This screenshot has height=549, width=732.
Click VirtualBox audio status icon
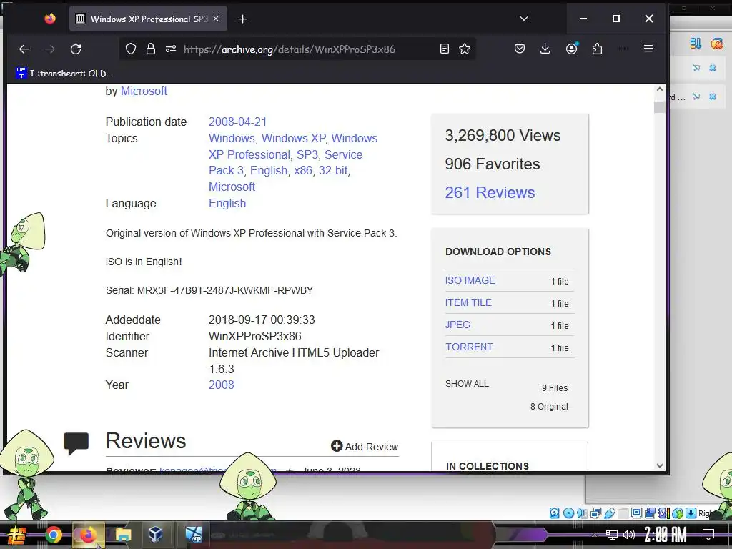coord(582,513)
